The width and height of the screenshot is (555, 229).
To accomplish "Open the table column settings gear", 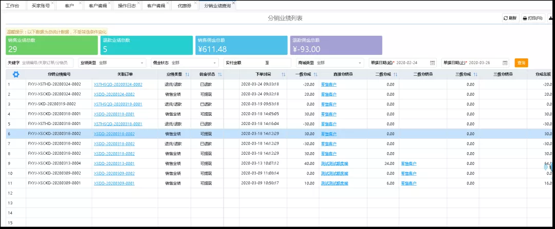I will pos(16,74).
